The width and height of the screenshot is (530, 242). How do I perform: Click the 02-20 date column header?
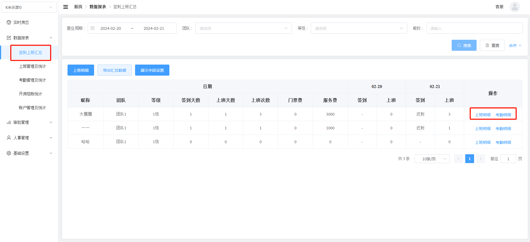[x=377, y=87]
